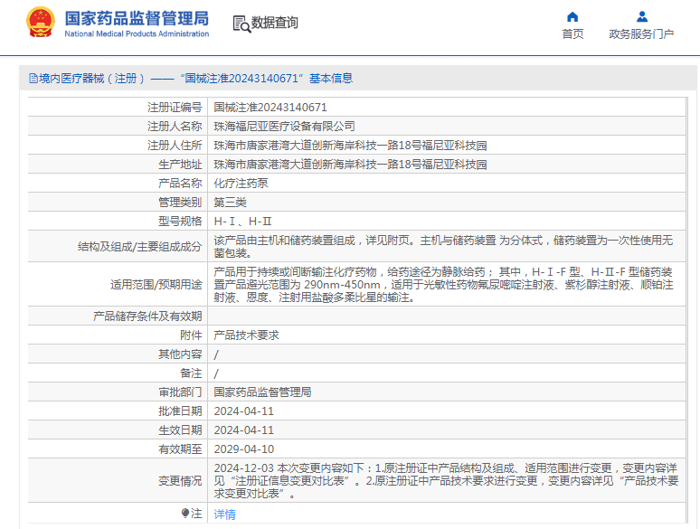Image resolution: width=700 pixels, height=529 pixels.
Task: Select the 变更情况 change description text
Action: tap(446, 481)
